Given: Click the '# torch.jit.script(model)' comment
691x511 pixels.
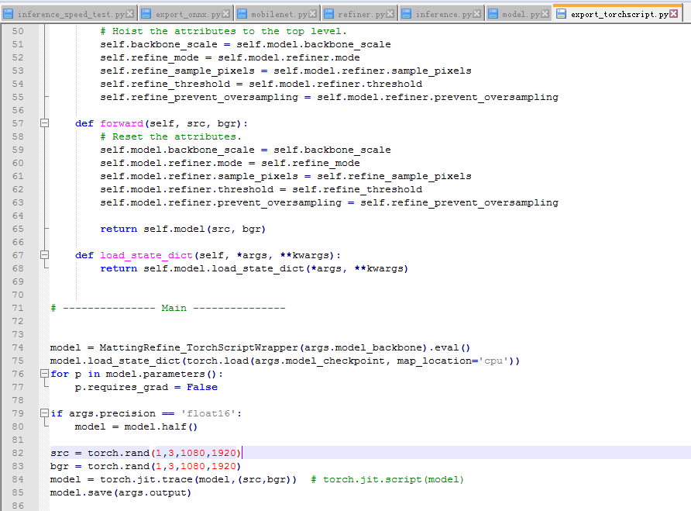Looking at the screenshot, I should pos(387,479).
